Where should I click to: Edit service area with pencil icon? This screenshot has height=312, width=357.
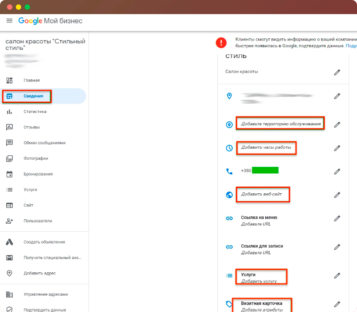[x=337, y=124]
